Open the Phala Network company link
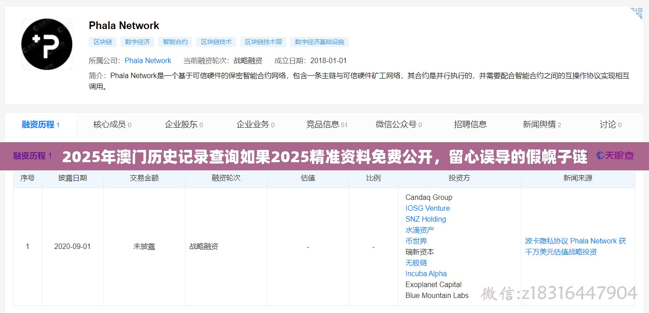 148,60
